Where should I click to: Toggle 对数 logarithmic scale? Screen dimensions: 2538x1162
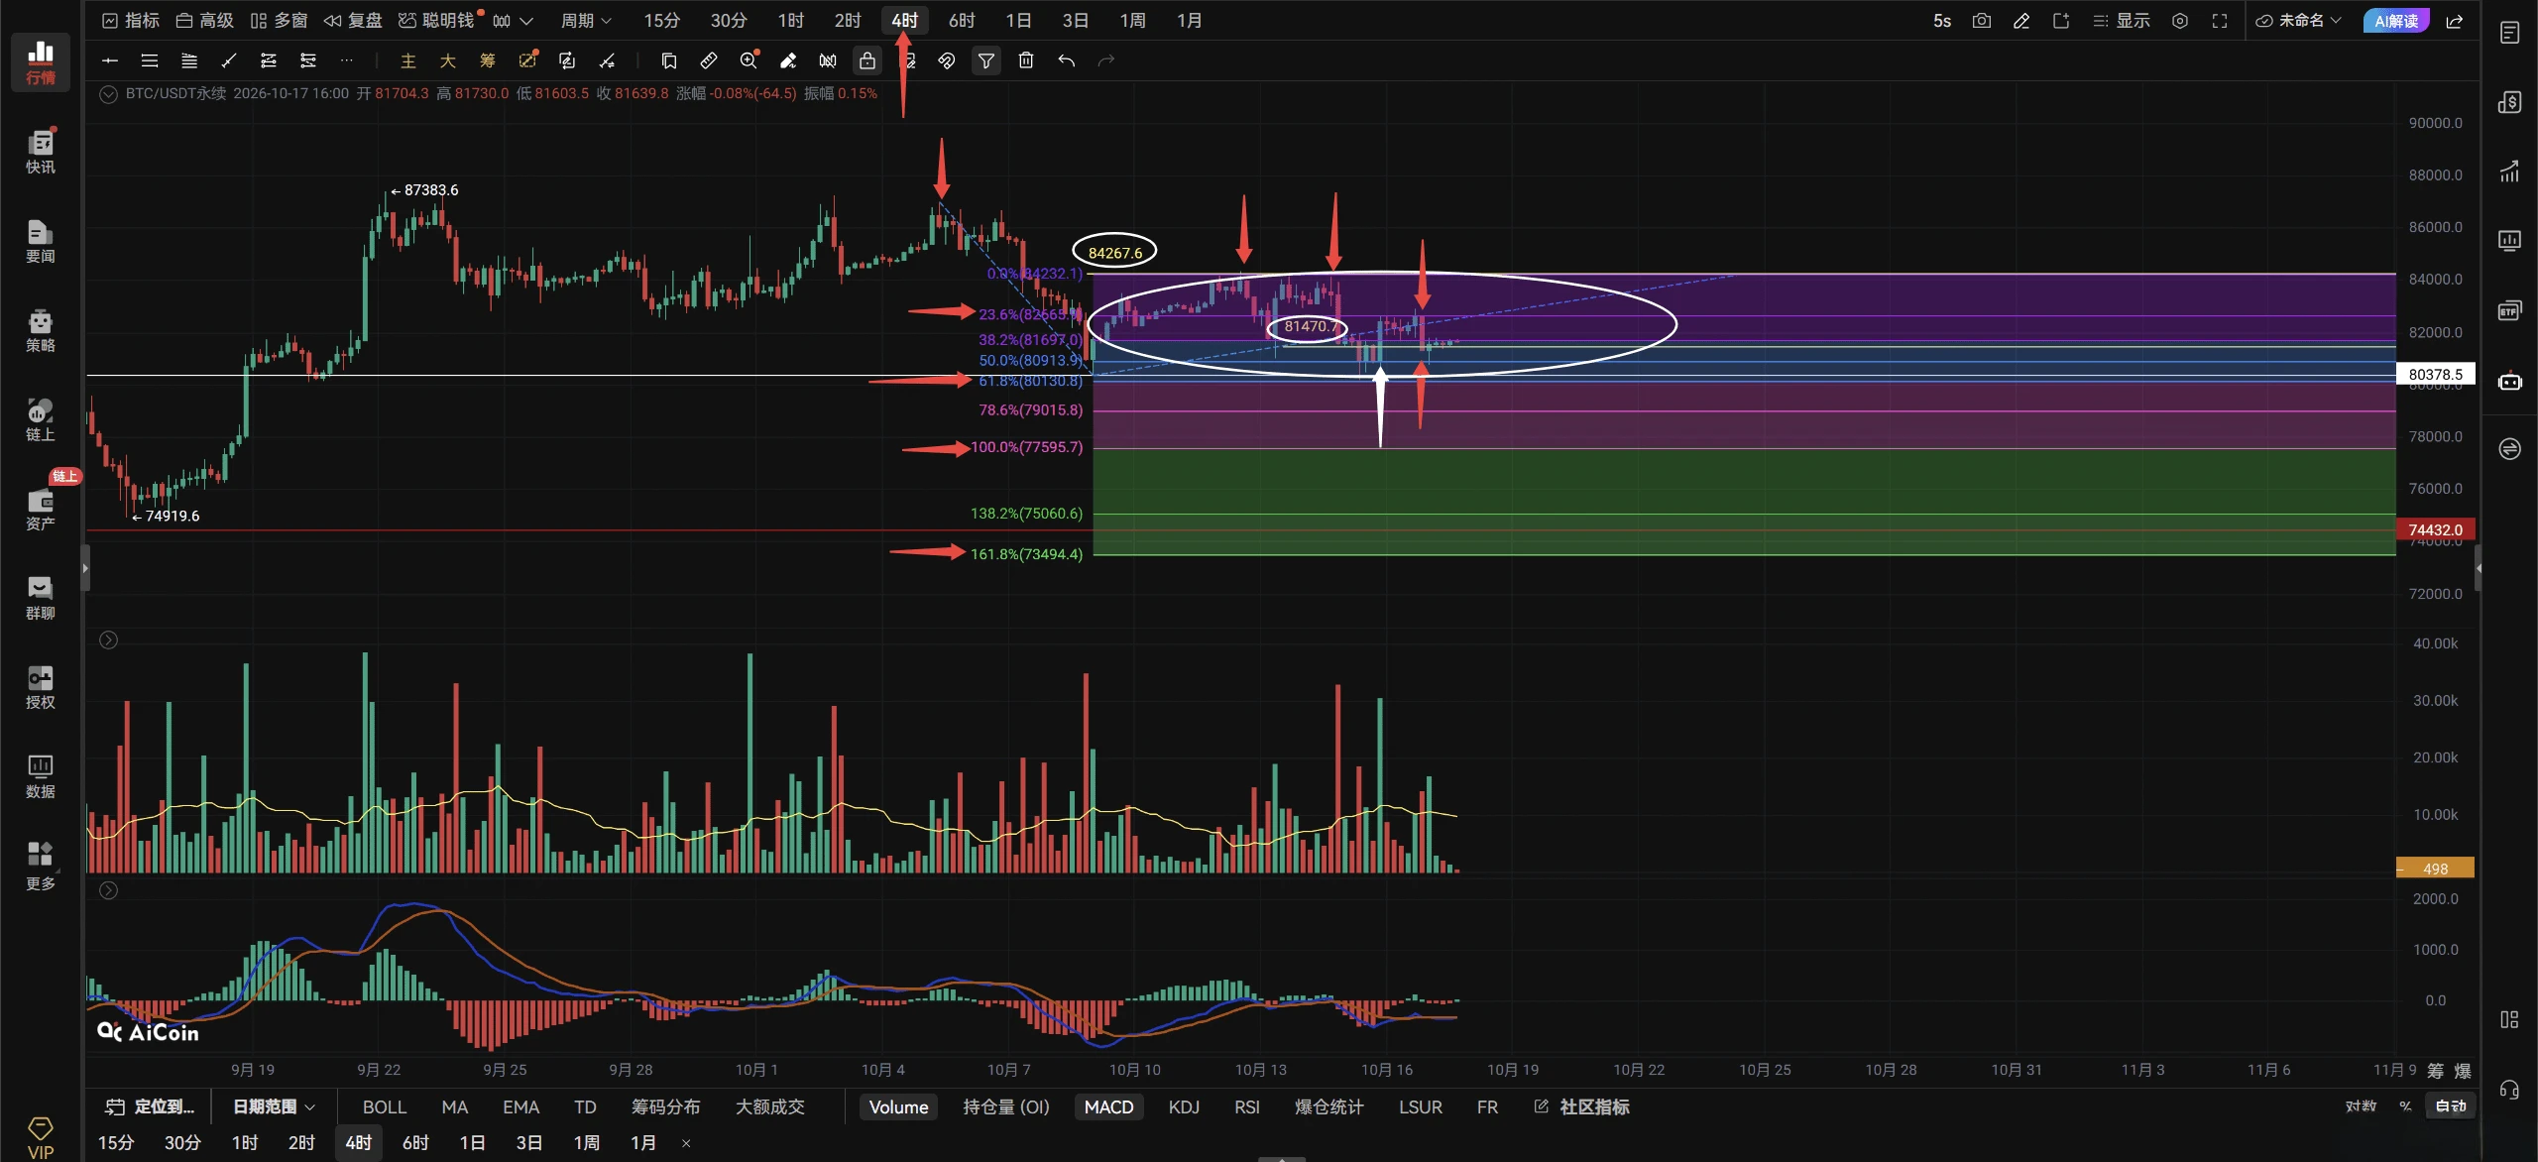2361,1105
